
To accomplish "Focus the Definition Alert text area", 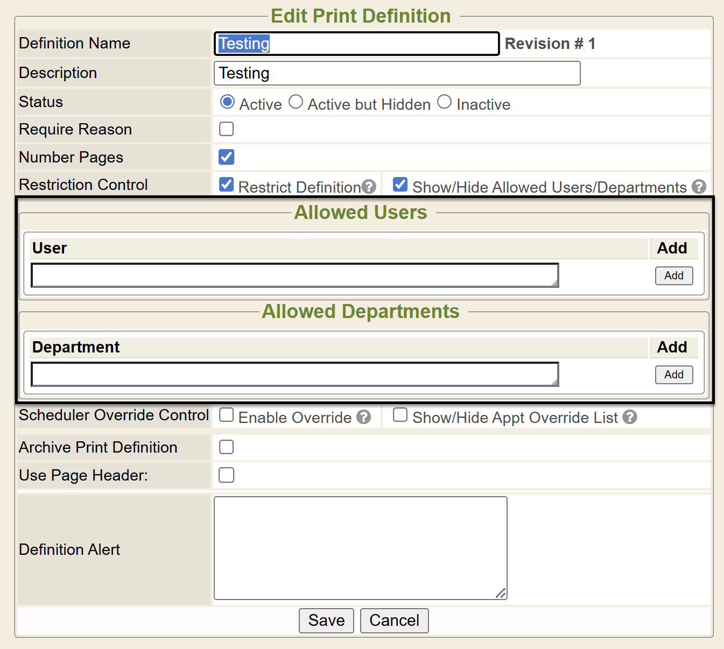I will 360,548.
